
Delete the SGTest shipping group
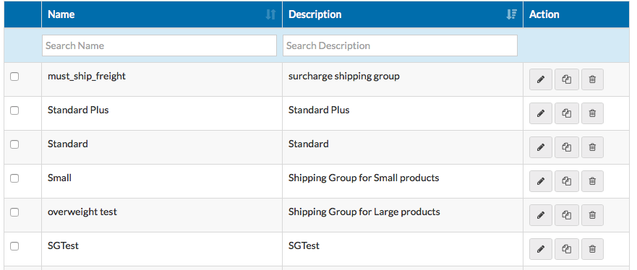592,249
